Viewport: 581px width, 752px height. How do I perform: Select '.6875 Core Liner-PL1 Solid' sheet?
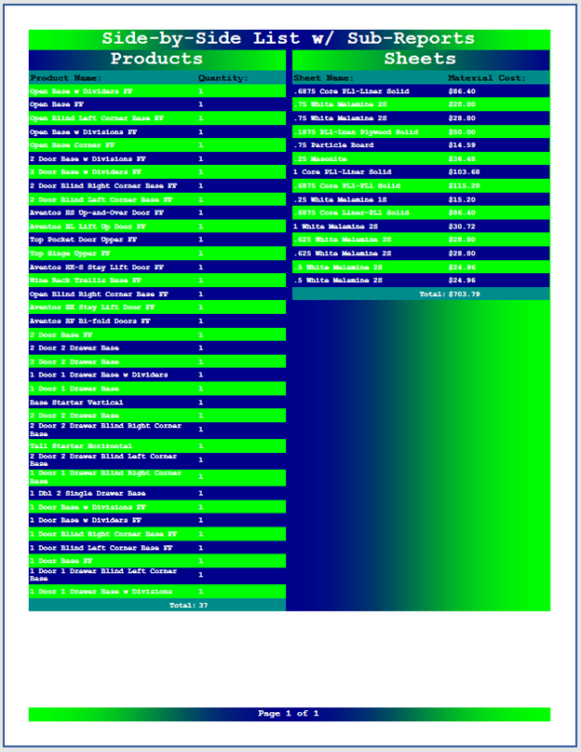[x=351, y=212]
